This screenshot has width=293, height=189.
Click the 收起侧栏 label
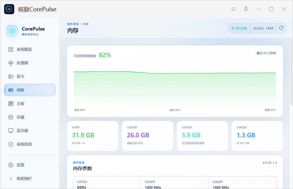point(24,179)
